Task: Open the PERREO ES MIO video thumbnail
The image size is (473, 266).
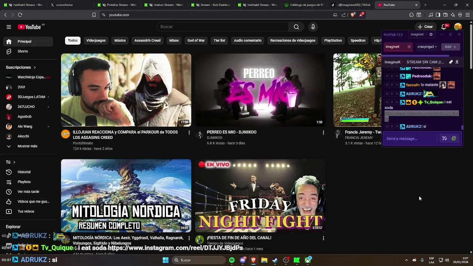Action: click(x=261, y=90)
